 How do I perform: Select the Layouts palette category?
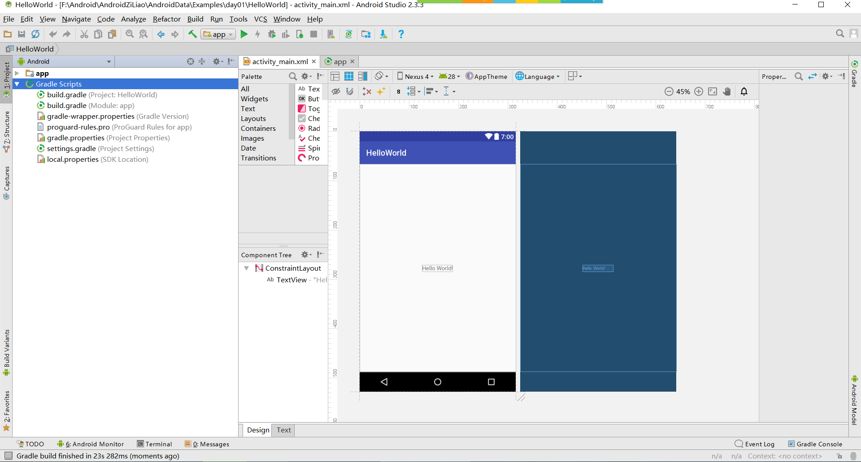253,118
